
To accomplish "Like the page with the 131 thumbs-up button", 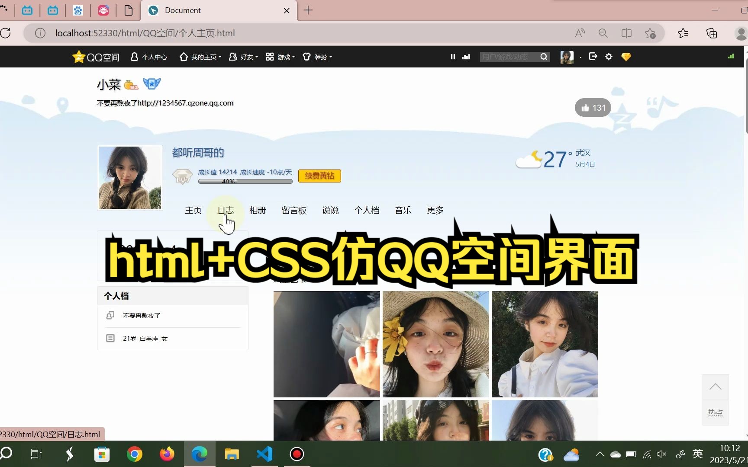I will click(x=593, y=108).
